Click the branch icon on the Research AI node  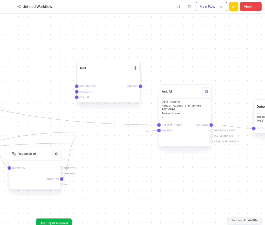tap(14, 154)
